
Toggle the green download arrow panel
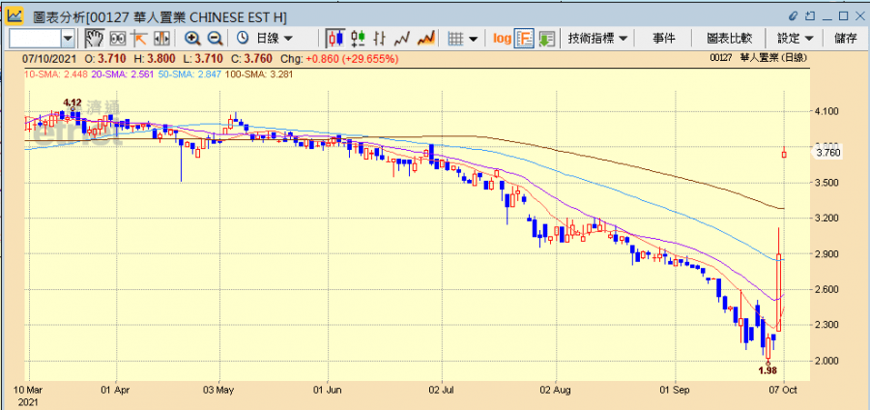546,38
